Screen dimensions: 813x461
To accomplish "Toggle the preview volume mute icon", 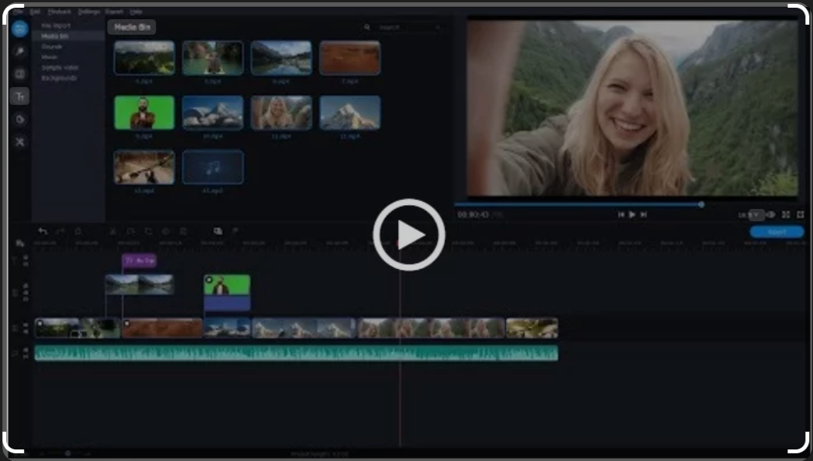I will [771, 214].
